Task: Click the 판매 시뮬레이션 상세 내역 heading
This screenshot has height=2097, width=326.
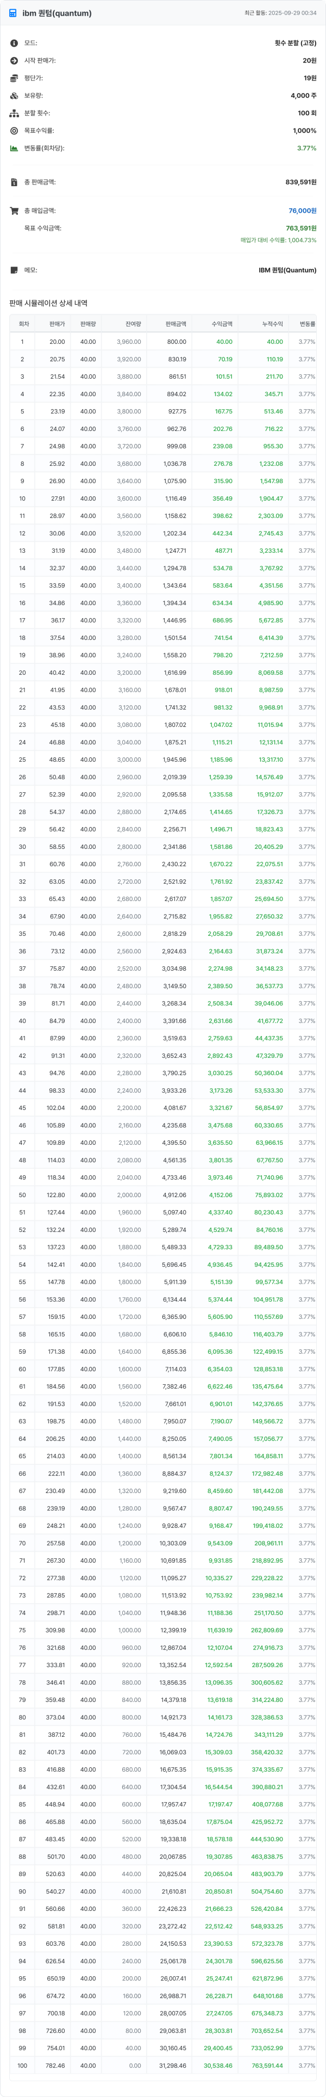Action: pos(48,303)
